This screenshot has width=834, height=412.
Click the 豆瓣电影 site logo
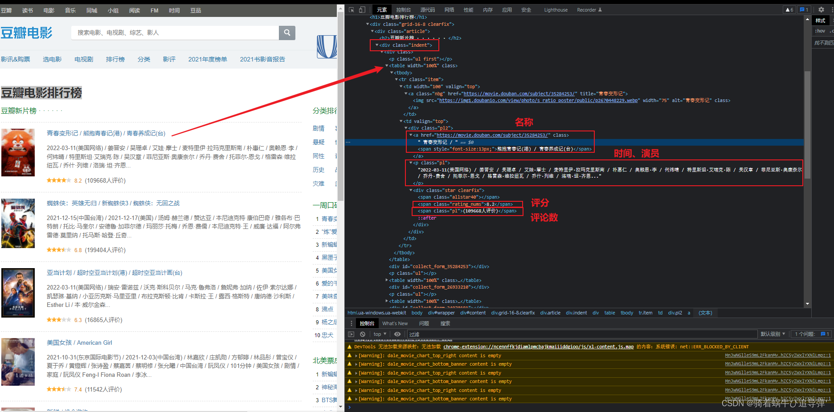pos(27,33)
